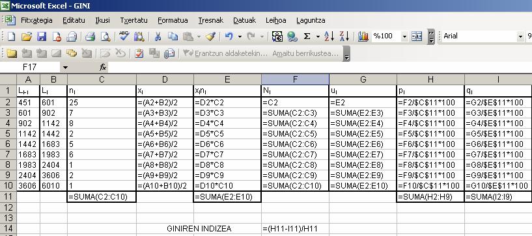Viewport: 532px width, 236px height.
Task: Click Amaitu berrikustea button
Action: (305, 53)
